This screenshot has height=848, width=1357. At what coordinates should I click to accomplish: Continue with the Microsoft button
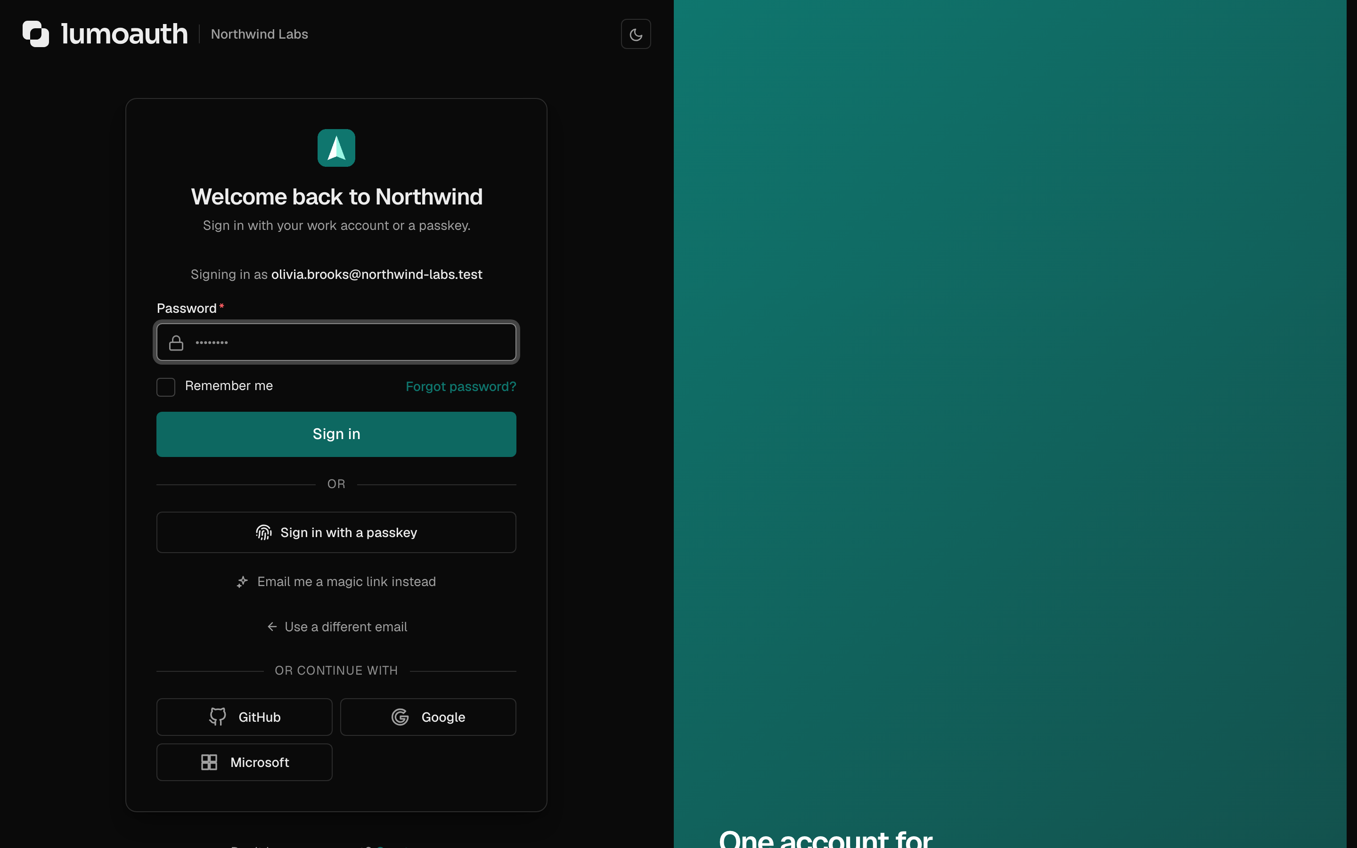pos(245,762)
